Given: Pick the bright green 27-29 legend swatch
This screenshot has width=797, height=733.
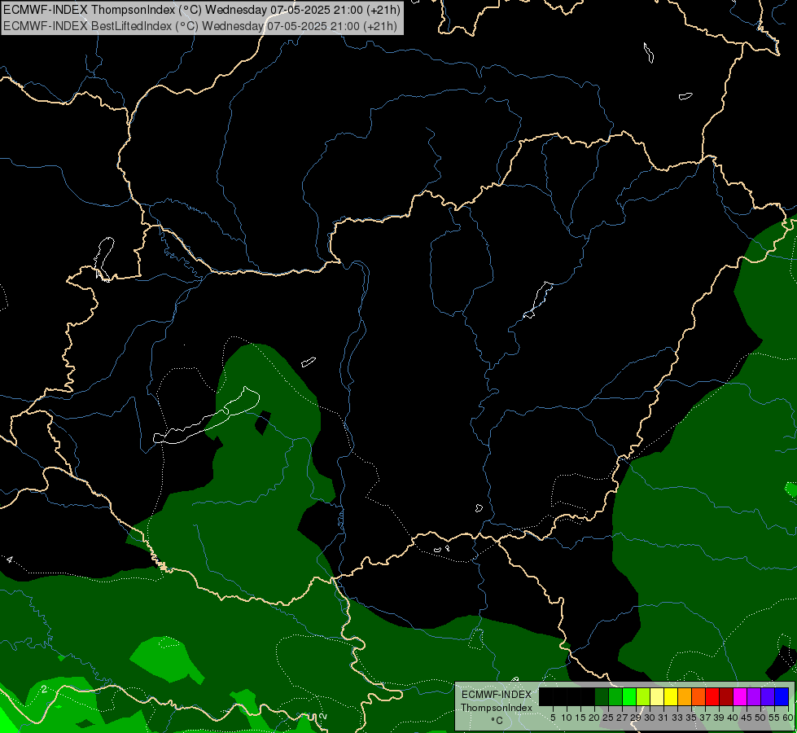Looking at the screenshot, I should 629,696.
